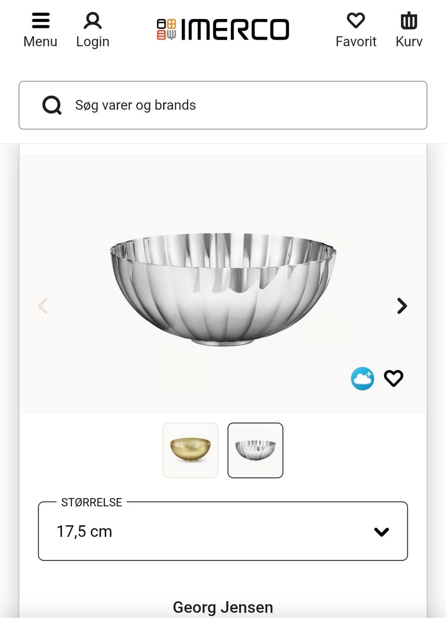Click the Login user profile icon
This screenshot has height=619, width=446.
[92, 21]
